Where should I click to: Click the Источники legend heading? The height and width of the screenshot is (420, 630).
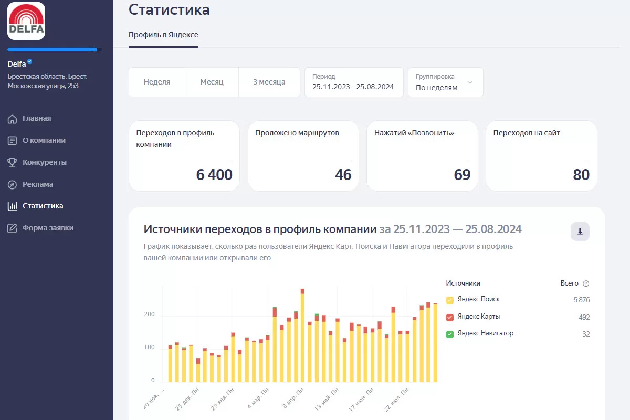pos(463,283)
